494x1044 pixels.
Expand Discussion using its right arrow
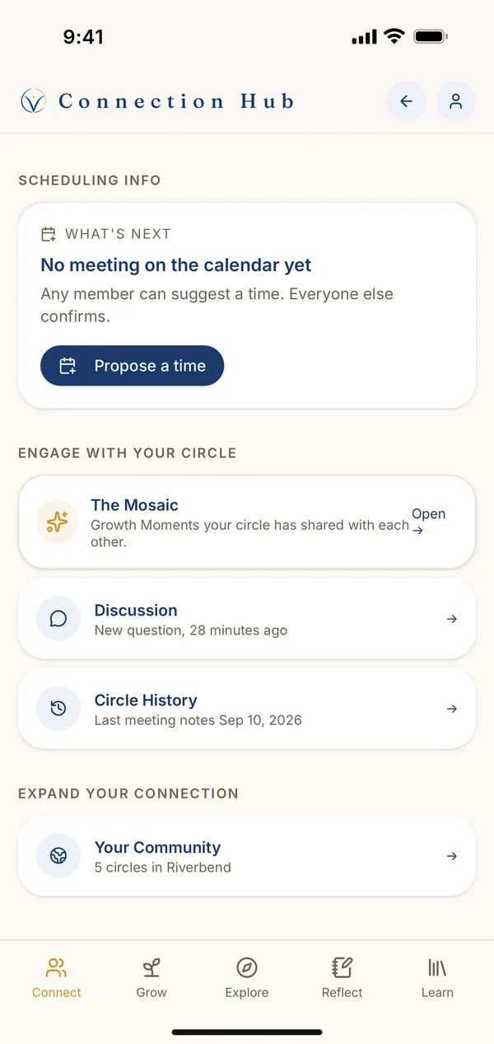click(x=451, y=619)
